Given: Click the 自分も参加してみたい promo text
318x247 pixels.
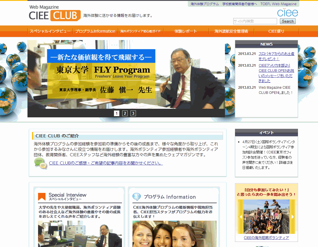Looking at the screenshot, I should pos(266,192).
